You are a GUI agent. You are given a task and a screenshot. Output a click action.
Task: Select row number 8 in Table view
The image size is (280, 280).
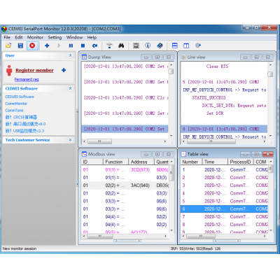pos(224,225)
